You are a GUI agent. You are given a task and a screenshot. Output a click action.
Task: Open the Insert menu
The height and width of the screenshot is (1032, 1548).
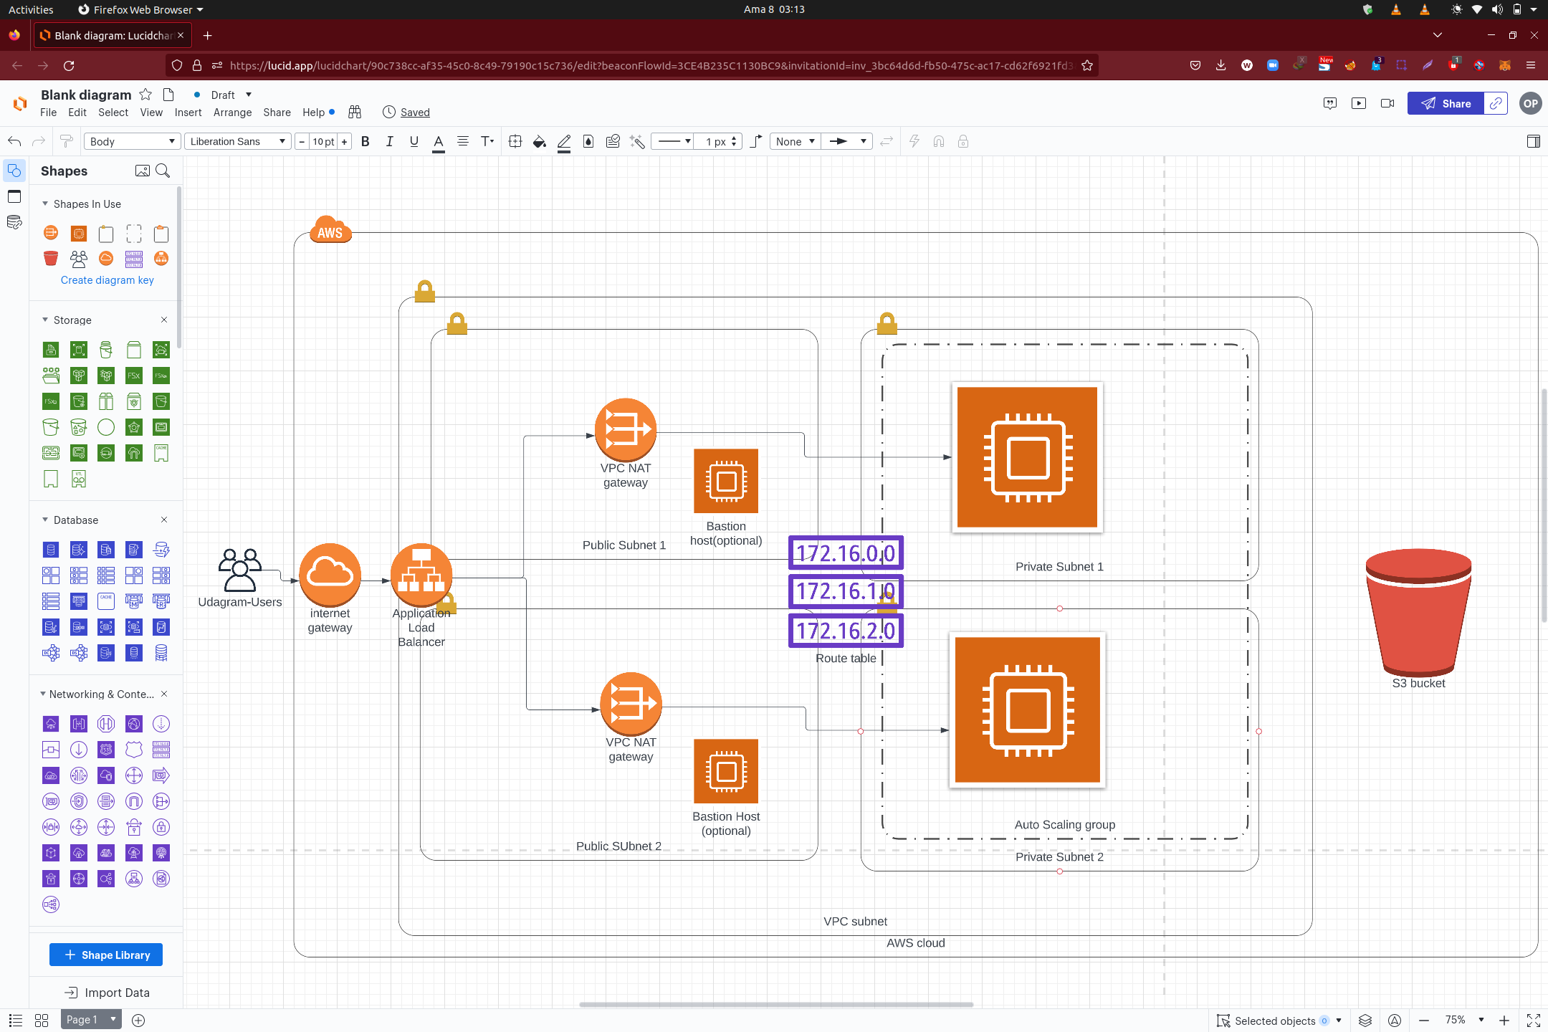click(x=188, y=113)
